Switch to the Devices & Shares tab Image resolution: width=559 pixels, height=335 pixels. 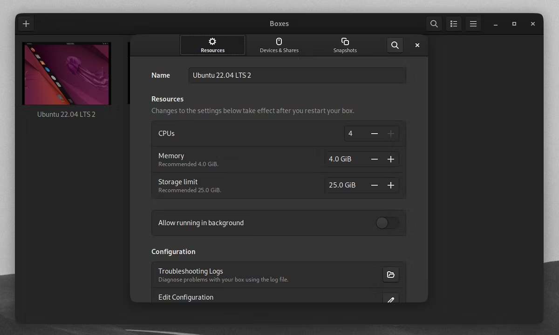tap(279, 45)
